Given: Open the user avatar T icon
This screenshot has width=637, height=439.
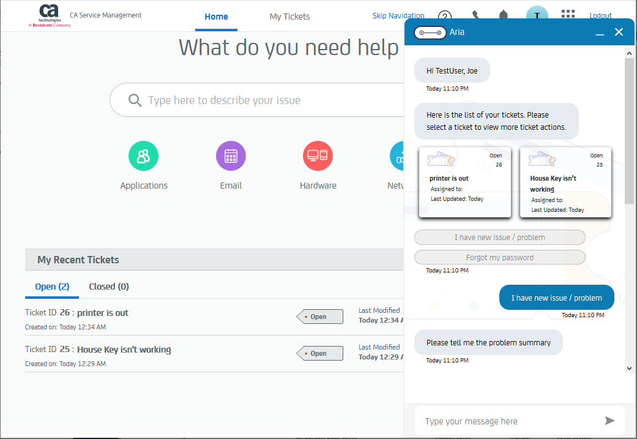Looking at the screenshot, I should (537, 13).
